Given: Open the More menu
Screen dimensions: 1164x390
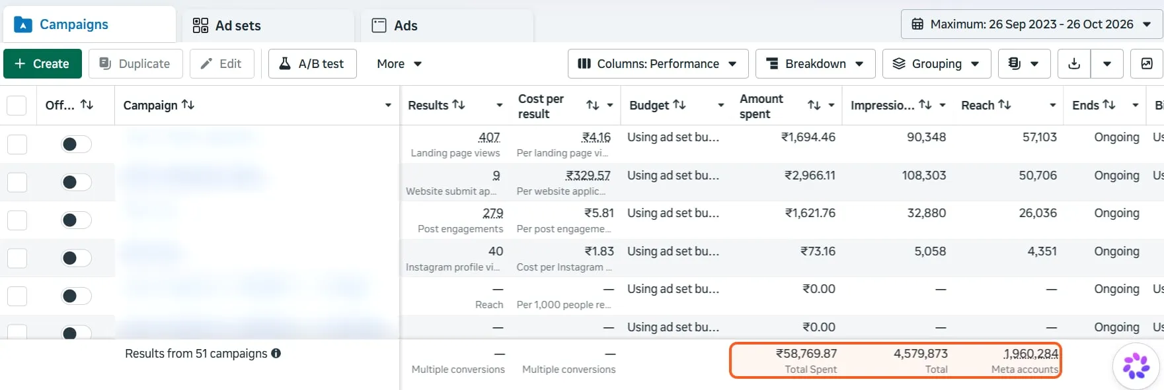Looking at the screenshot, I should tap(399, 64).
